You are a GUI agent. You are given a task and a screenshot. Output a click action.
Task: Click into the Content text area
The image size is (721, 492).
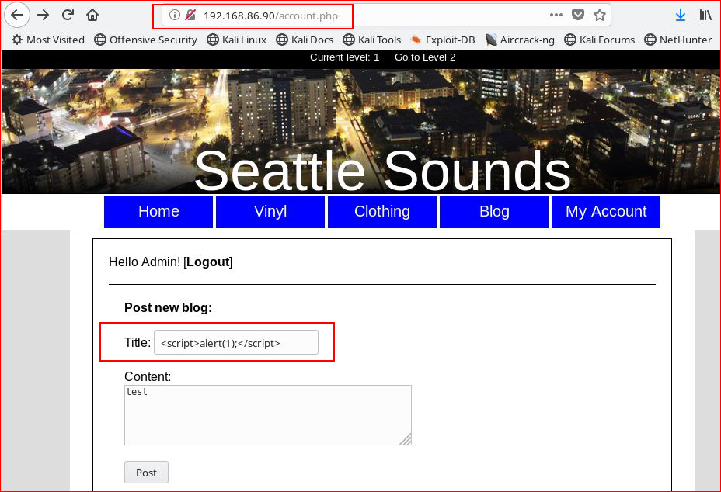268,415
